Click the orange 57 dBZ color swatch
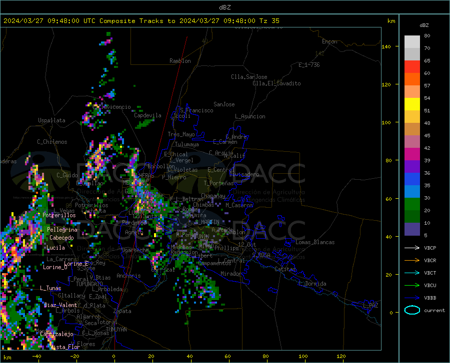This screenshot has height=363, width=450. [x=412, y=79]
